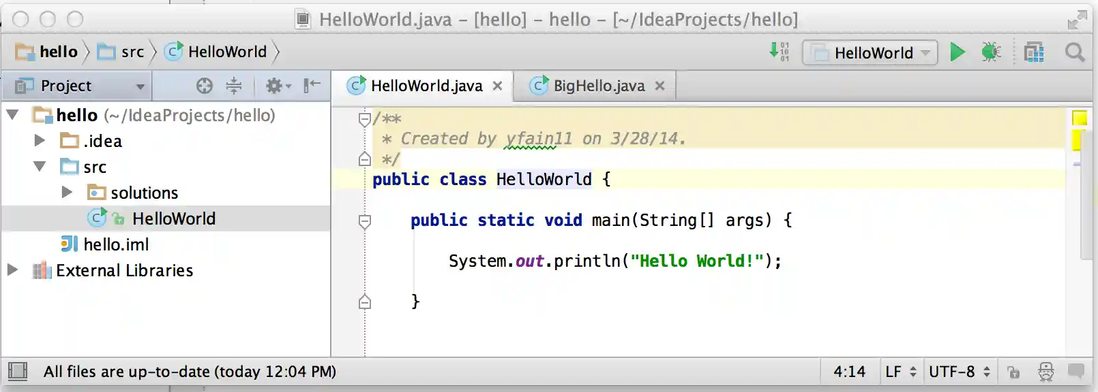Toggle tool window bars in status bar
Viewport: 1098px width, 392px height.
[x=18, y=372]
